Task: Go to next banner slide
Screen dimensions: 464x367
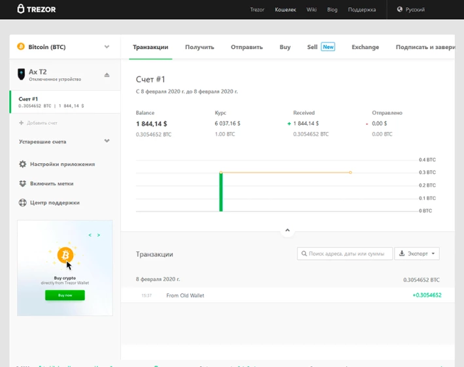Action: click(99, 235)
